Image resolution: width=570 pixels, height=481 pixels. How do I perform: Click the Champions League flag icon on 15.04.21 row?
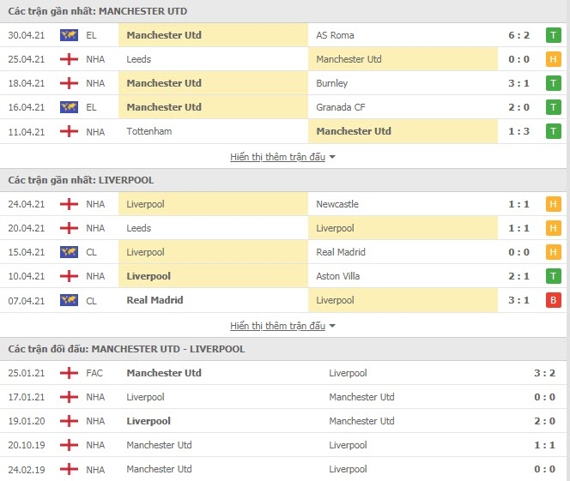[x=69, y=252]
